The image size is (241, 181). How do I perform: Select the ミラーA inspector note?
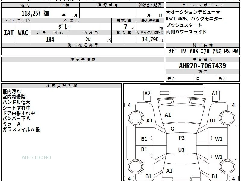click(x=11, y=124)
